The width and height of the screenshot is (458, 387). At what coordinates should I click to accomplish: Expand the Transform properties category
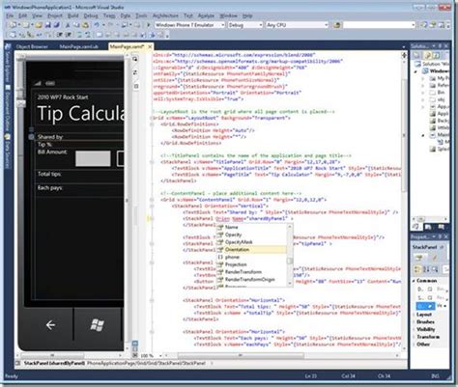point(414,337)
